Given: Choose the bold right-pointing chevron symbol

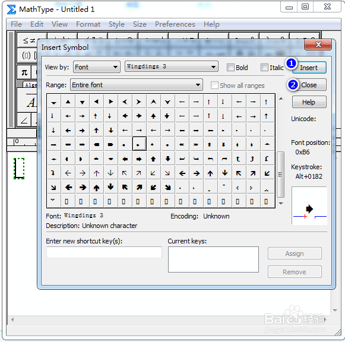Looking at the screenshot, I should coord(139,102).
